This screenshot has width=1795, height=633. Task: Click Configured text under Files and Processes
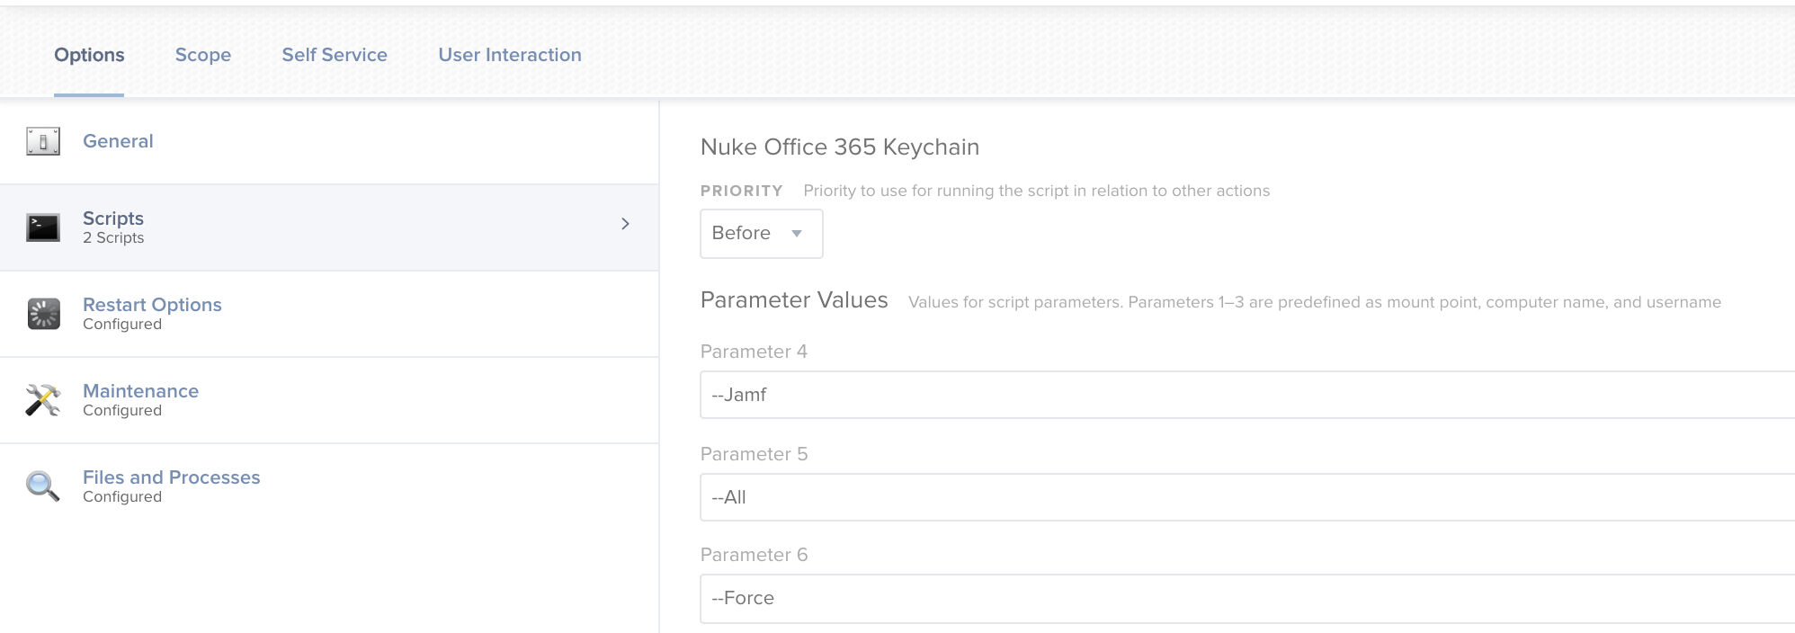[x=122, y=497]
